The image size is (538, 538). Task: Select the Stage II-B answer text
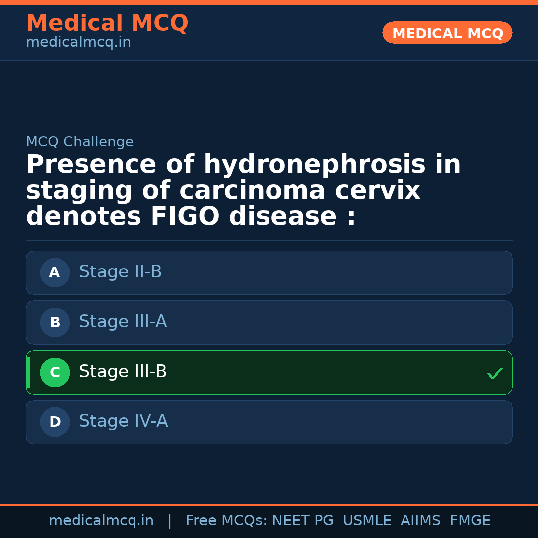tap(120, 272)
